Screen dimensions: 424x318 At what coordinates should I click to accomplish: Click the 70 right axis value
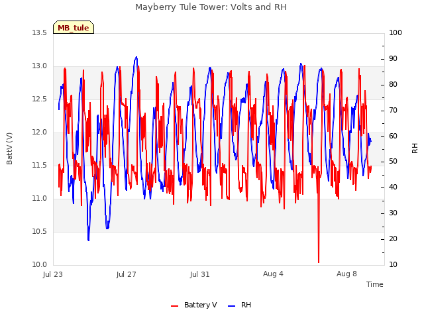pyautogui.click(x=393, y=111)
